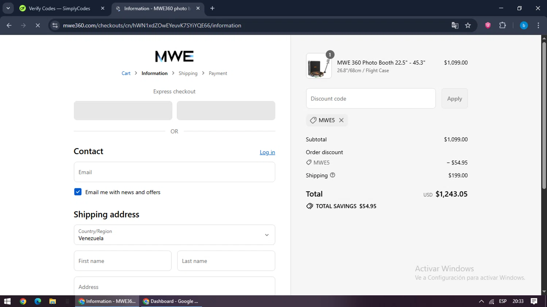The image size is (547, 307).
Task: Expand the Country/Region dropdown
Action: (174, 235)
